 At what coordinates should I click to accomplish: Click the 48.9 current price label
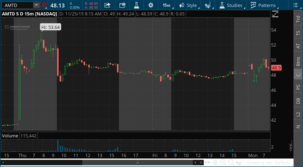[x=276, y=68]
